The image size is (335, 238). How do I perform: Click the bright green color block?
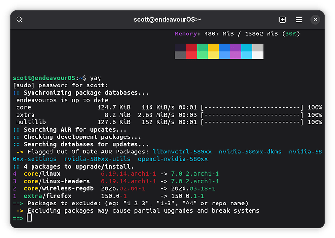coord(202,55)
